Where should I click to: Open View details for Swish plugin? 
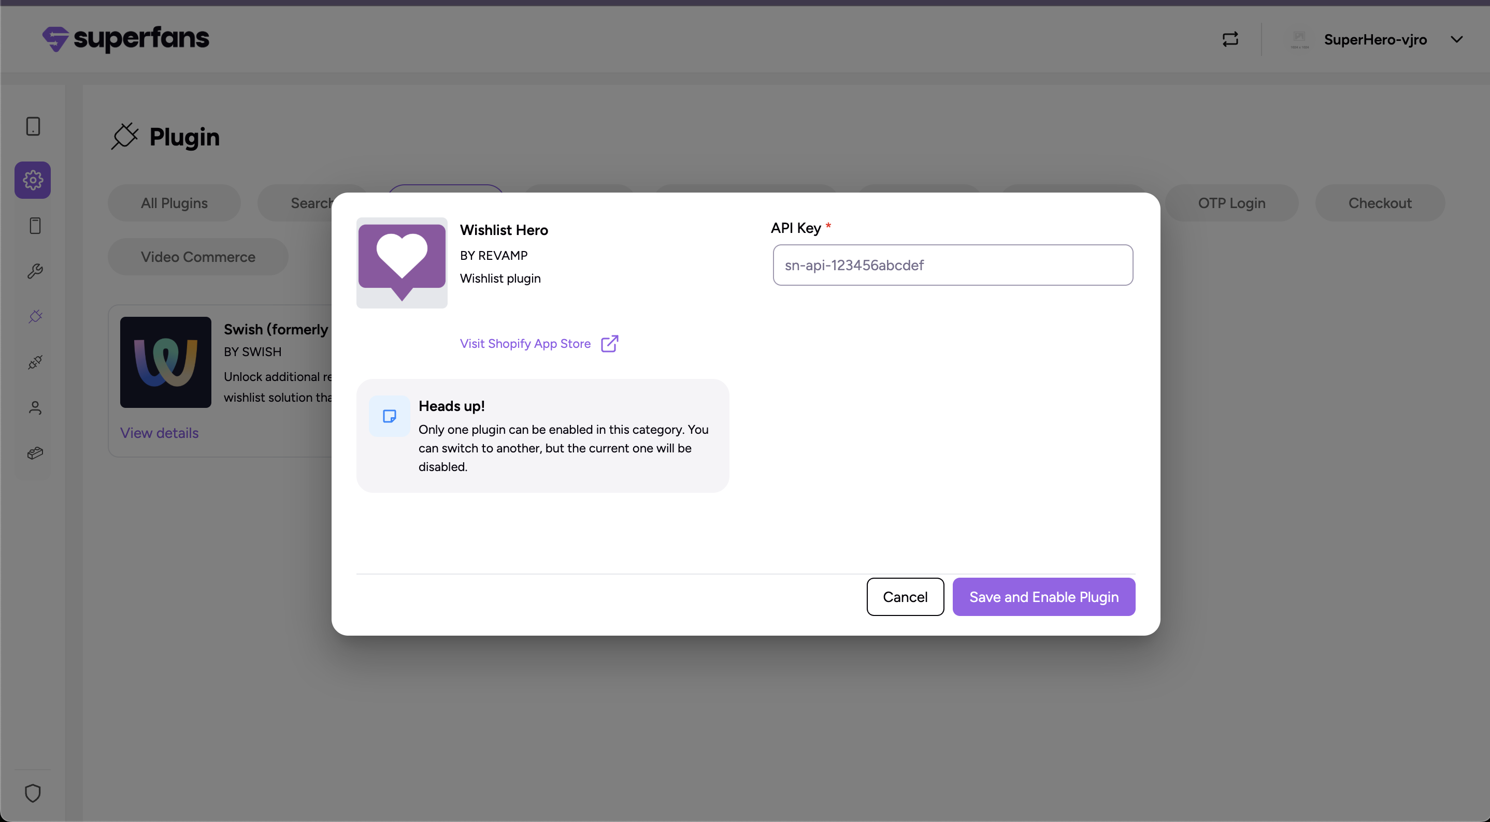(159, 433)
